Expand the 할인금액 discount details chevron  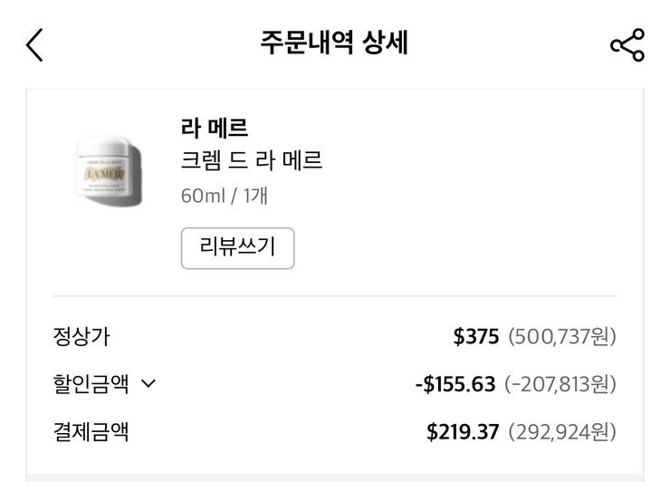click(149, 384)
